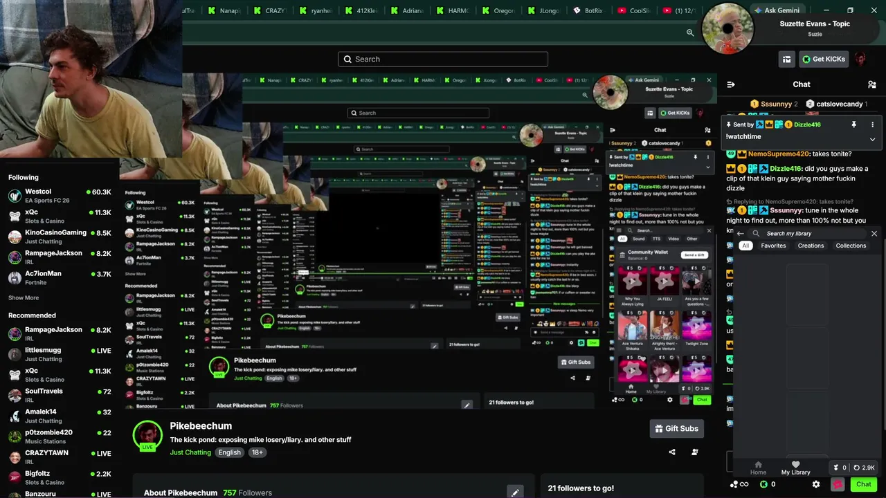Image resolution: width=886 pixels, height=498 pixels.
Task: Open the Nanapi browser tab
Action: [224, 10]
